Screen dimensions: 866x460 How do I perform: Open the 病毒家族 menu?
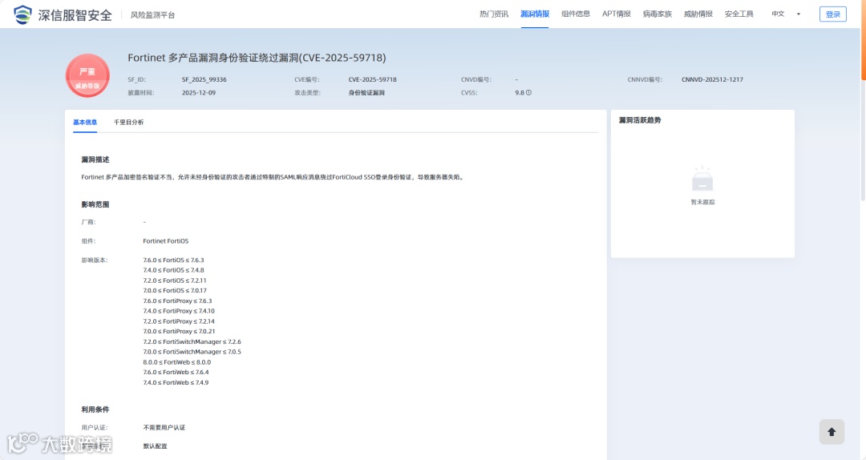click(x=658, y=14)
